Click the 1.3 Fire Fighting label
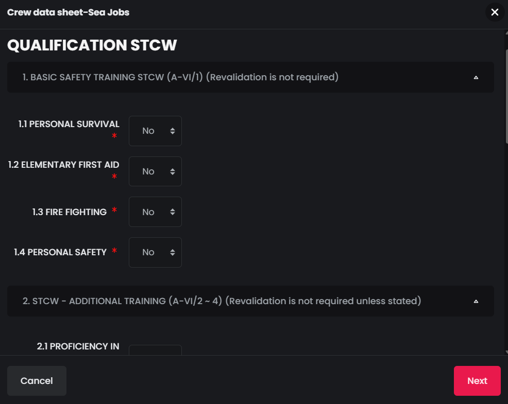The width and height of the screenshot is (508, 404). pyautogui.click(x=70, y=212)
